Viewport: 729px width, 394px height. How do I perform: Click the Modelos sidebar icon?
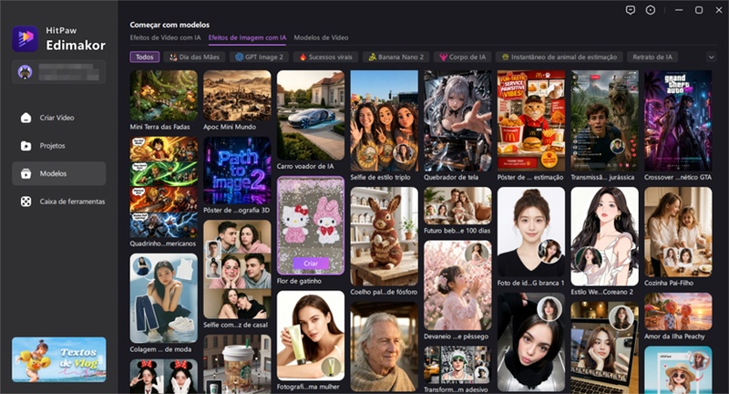pos(26,173)
